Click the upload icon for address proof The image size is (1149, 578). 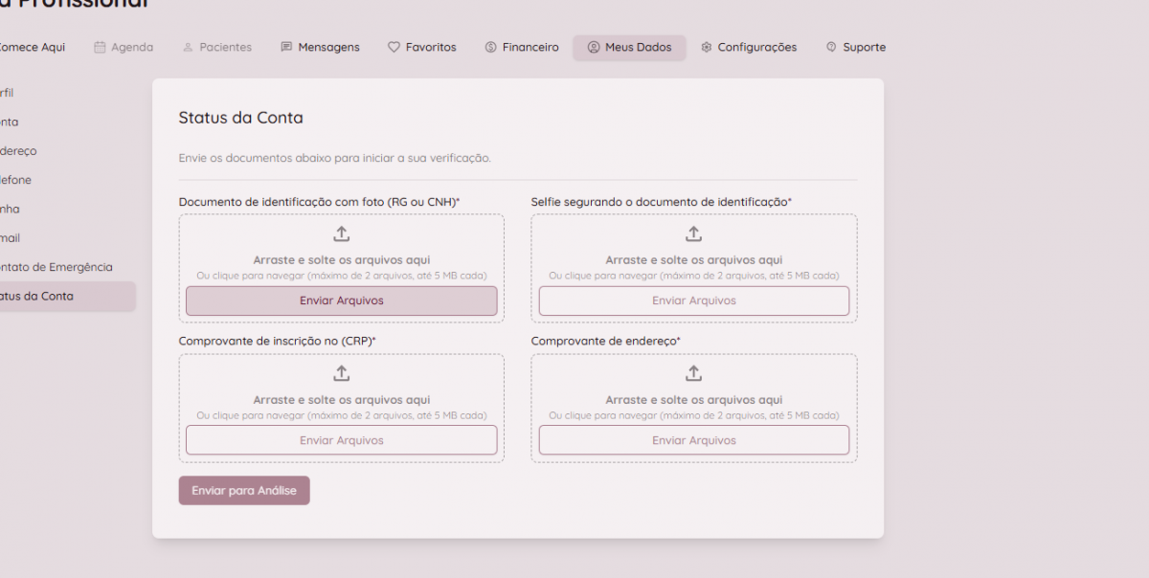[x=694, y=373]
